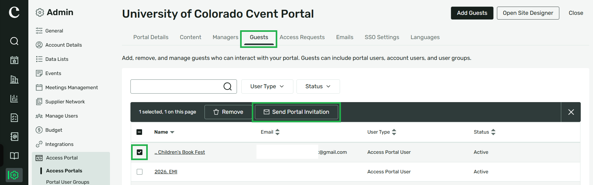593x185 pixels.
Task: Click the magnifier icon in guest search box
Action: click(227, 86)
